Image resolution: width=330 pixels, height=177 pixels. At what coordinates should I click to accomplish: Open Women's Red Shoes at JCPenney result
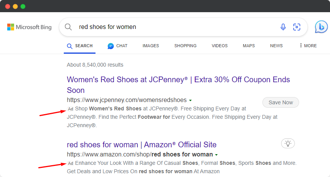(178, 85)
